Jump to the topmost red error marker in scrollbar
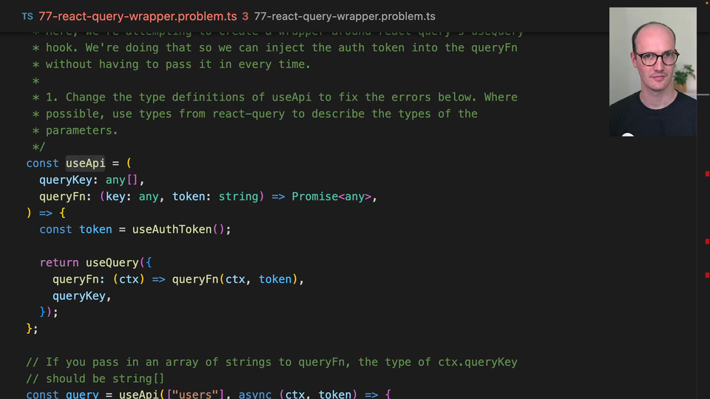Viewport: 710px width, 399px height. pyautogui.click(x=707, y=174)
